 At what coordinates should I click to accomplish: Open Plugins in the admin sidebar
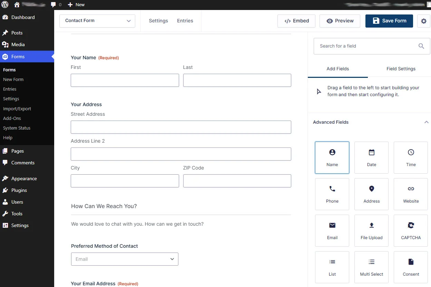[x=19, y=190]
